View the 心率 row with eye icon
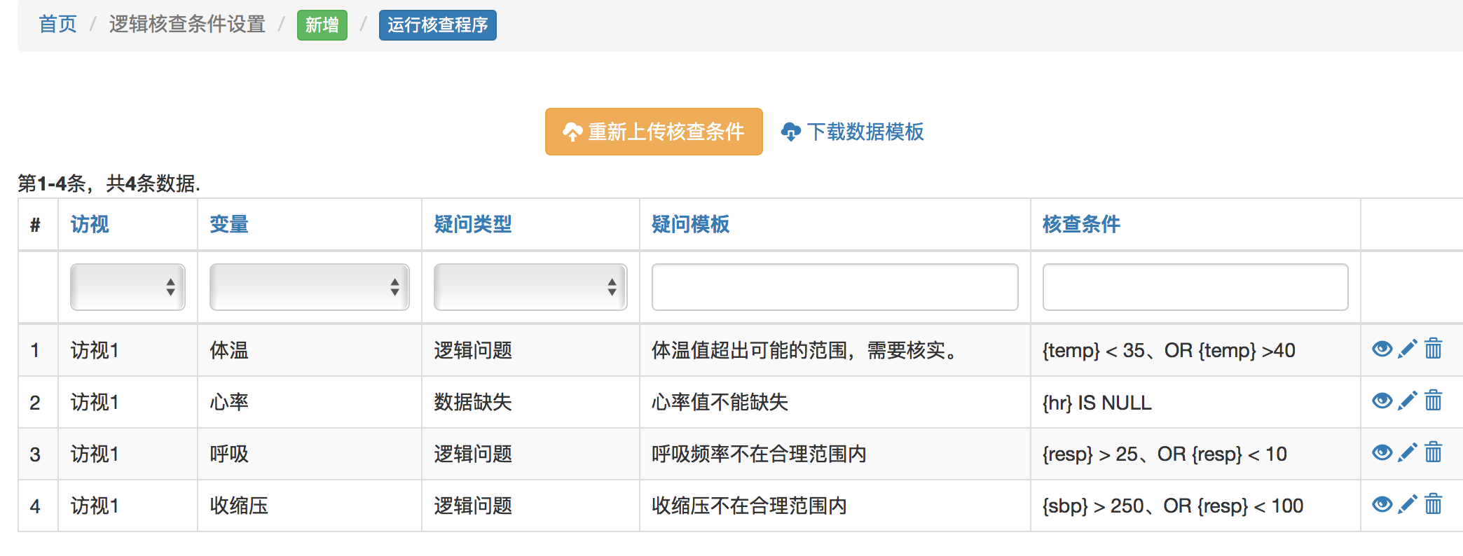The image size is (1463, 556). point(1382,401)
